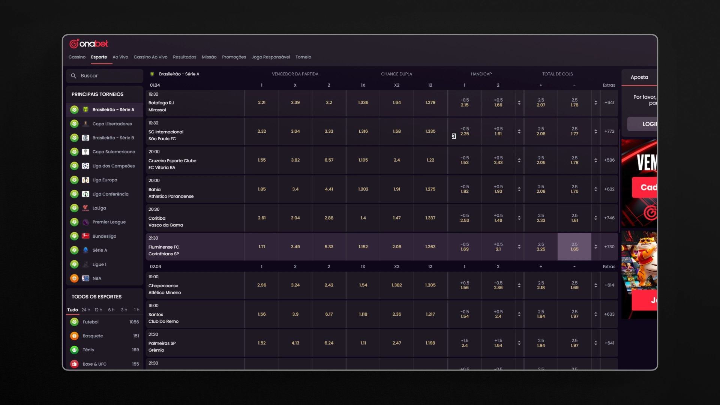
Task: Select Botafogo RJ win odd 2.21
Action: coord(262,102)
